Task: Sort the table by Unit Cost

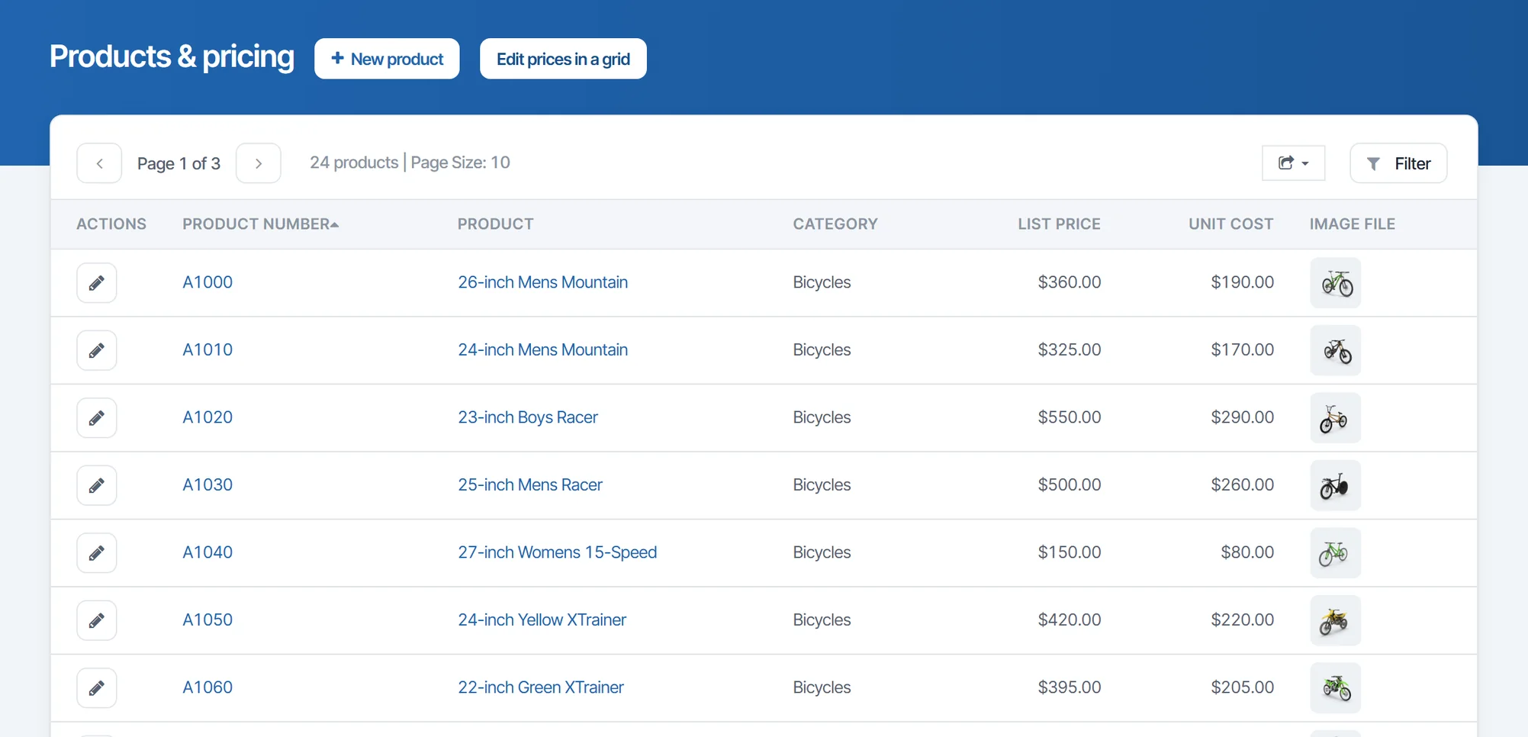Action: [1230, 224]
